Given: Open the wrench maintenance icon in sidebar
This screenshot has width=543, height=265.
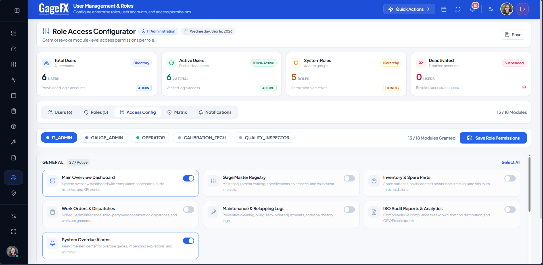Looking at the screenshot, I should 14,142.
